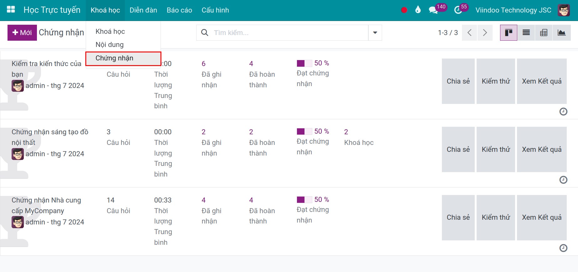Open the Báo cáo menu
The image size is (578, 272).
pyautogui.click(x=179, y=10)
